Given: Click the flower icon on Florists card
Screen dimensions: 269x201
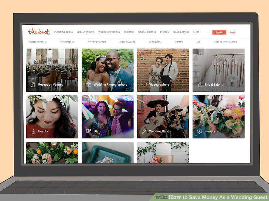Looking at the screenshot, I should click(200, 131).
